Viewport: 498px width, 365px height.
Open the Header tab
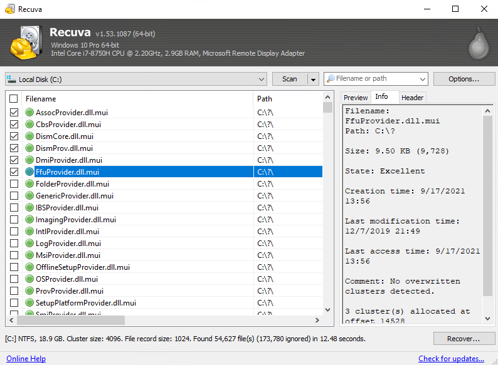click(412, 98)
